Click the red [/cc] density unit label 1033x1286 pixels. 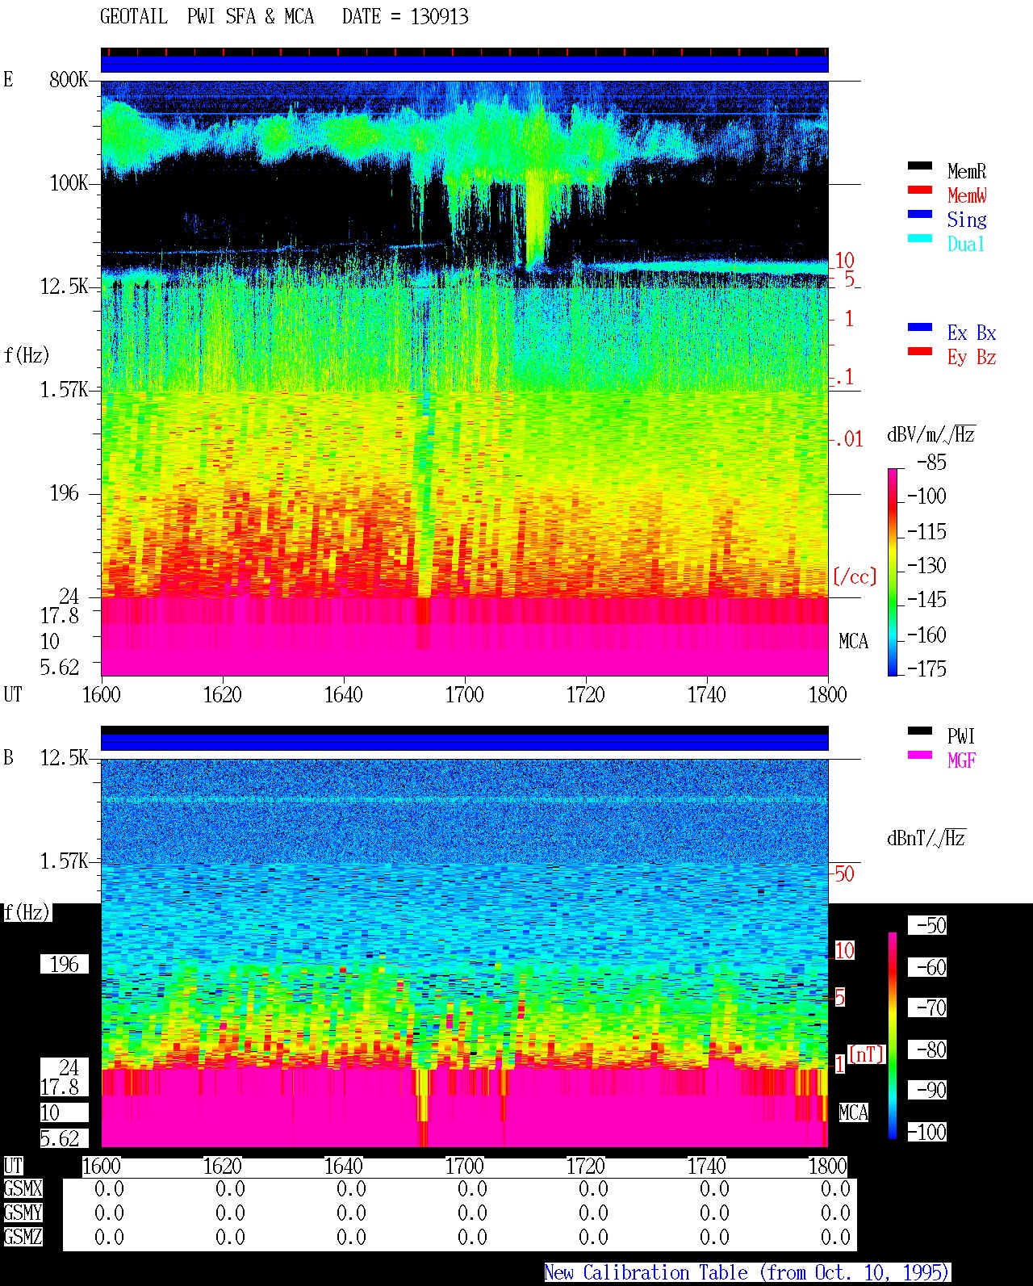click(x=855, y=576)
